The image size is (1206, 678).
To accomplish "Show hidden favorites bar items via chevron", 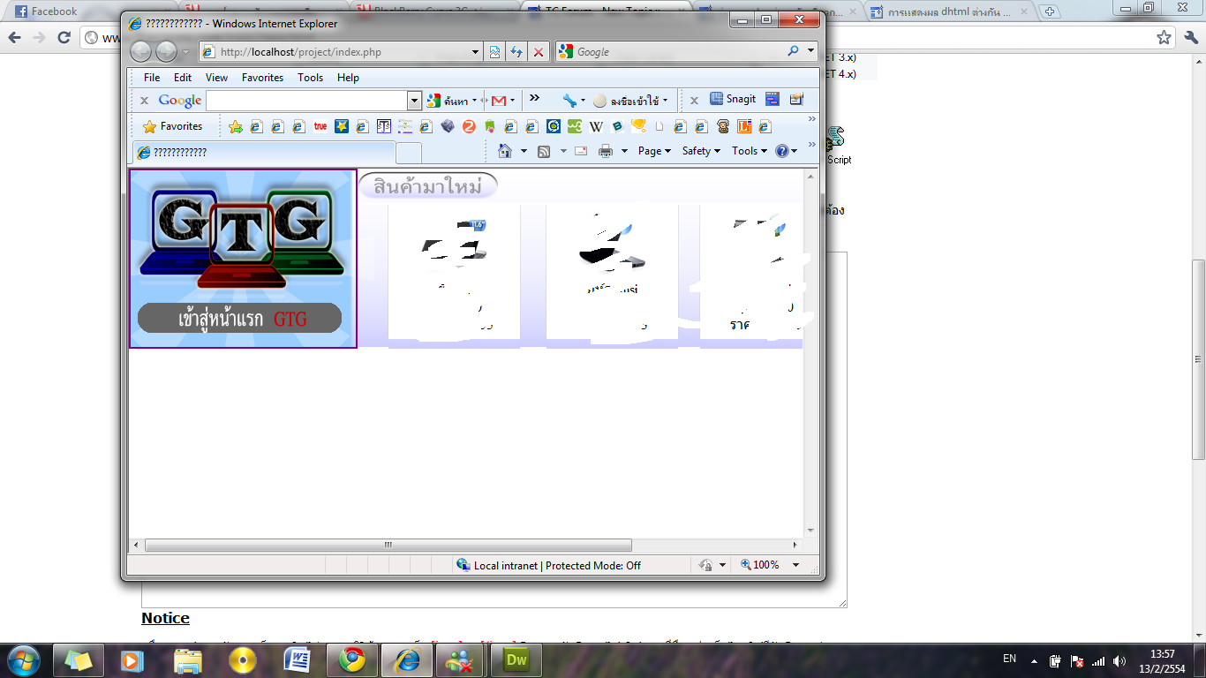I will 812,119.
